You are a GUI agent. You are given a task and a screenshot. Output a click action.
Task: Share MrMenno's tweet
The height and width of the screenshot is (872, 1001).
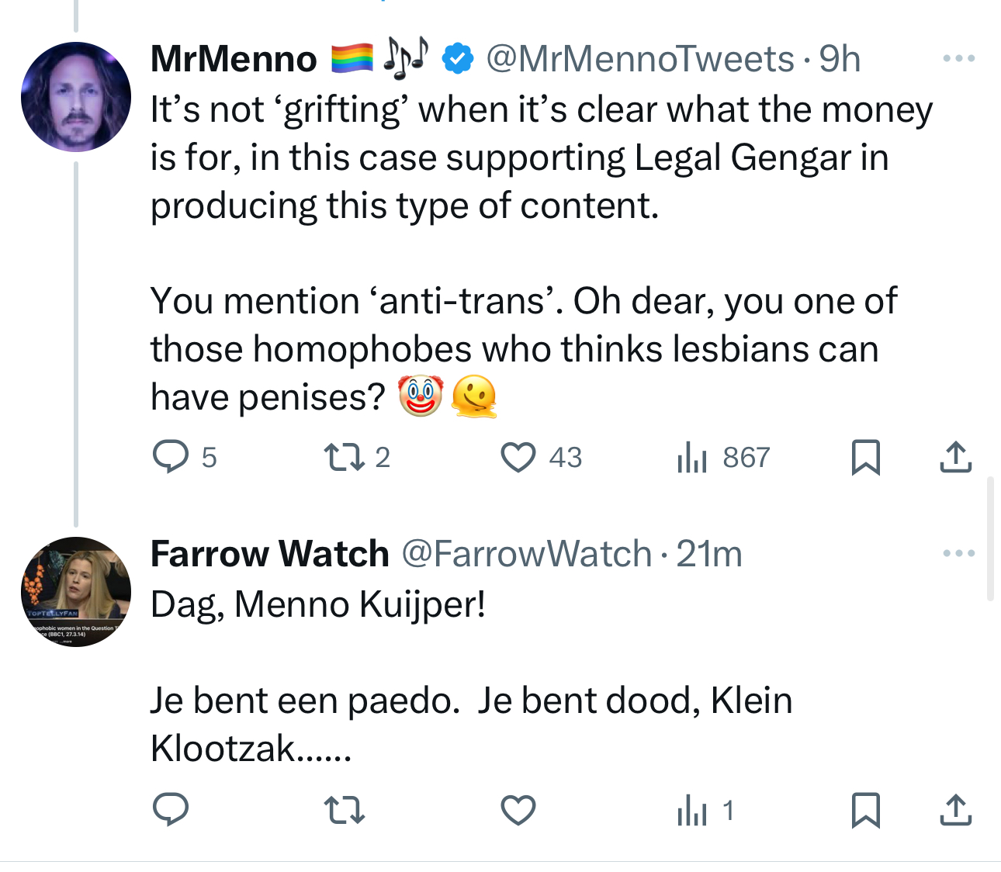pos(955,457)
